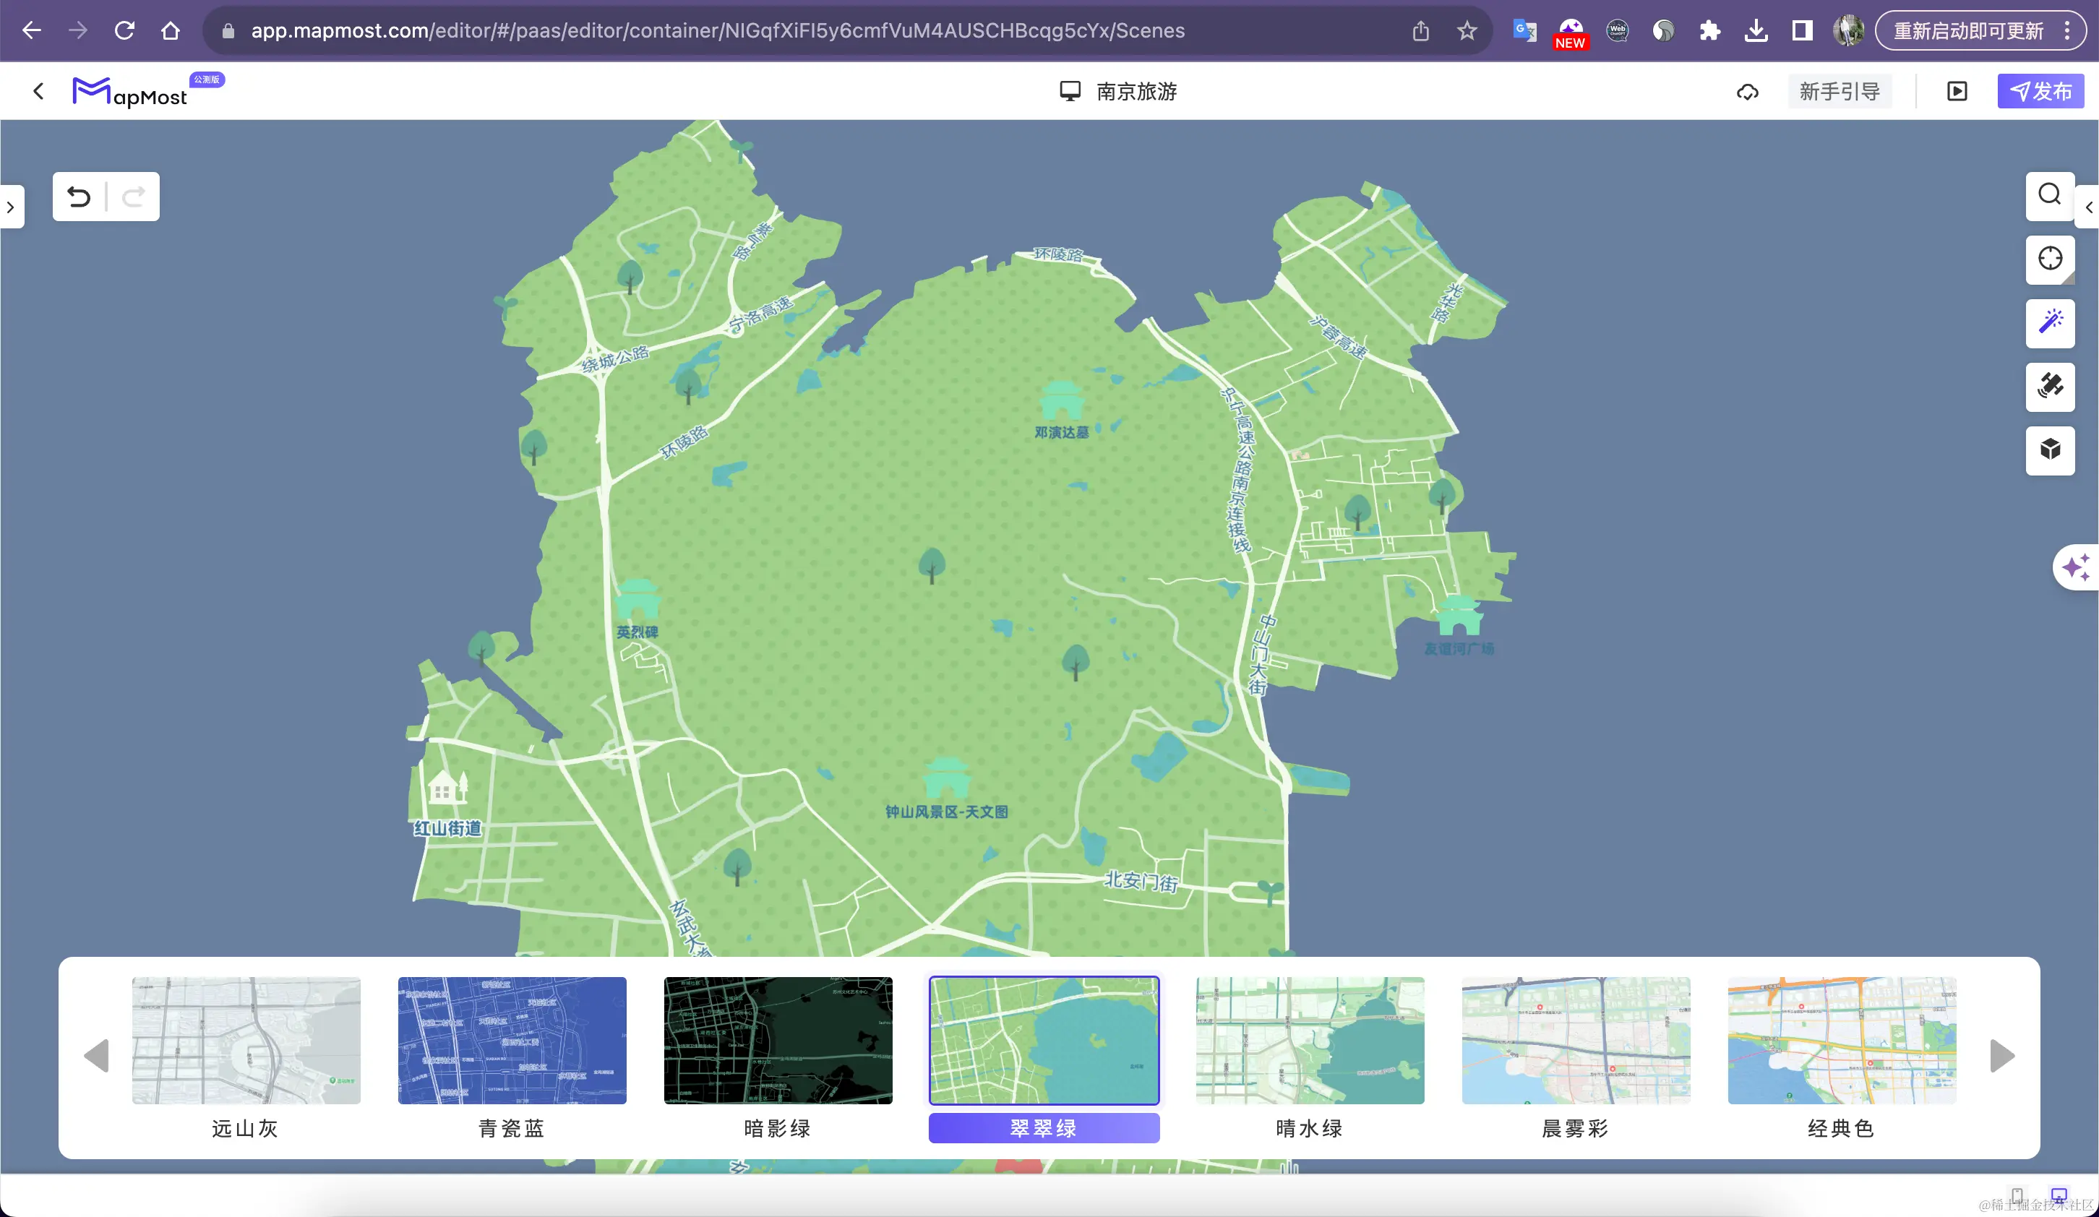Image resolution: width=2099 pixels, height=1217 pixels.
Task: Click the 翠翠绿 highlighted label
Action: click(x=1044, y=1128)
